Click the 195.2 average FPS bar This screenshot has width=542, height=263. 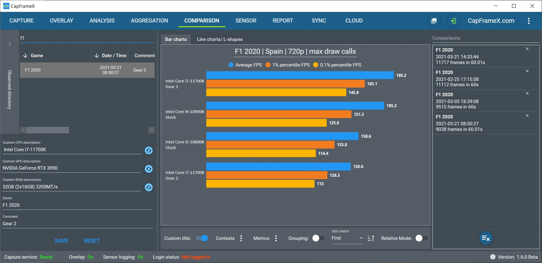coord(300,75)
